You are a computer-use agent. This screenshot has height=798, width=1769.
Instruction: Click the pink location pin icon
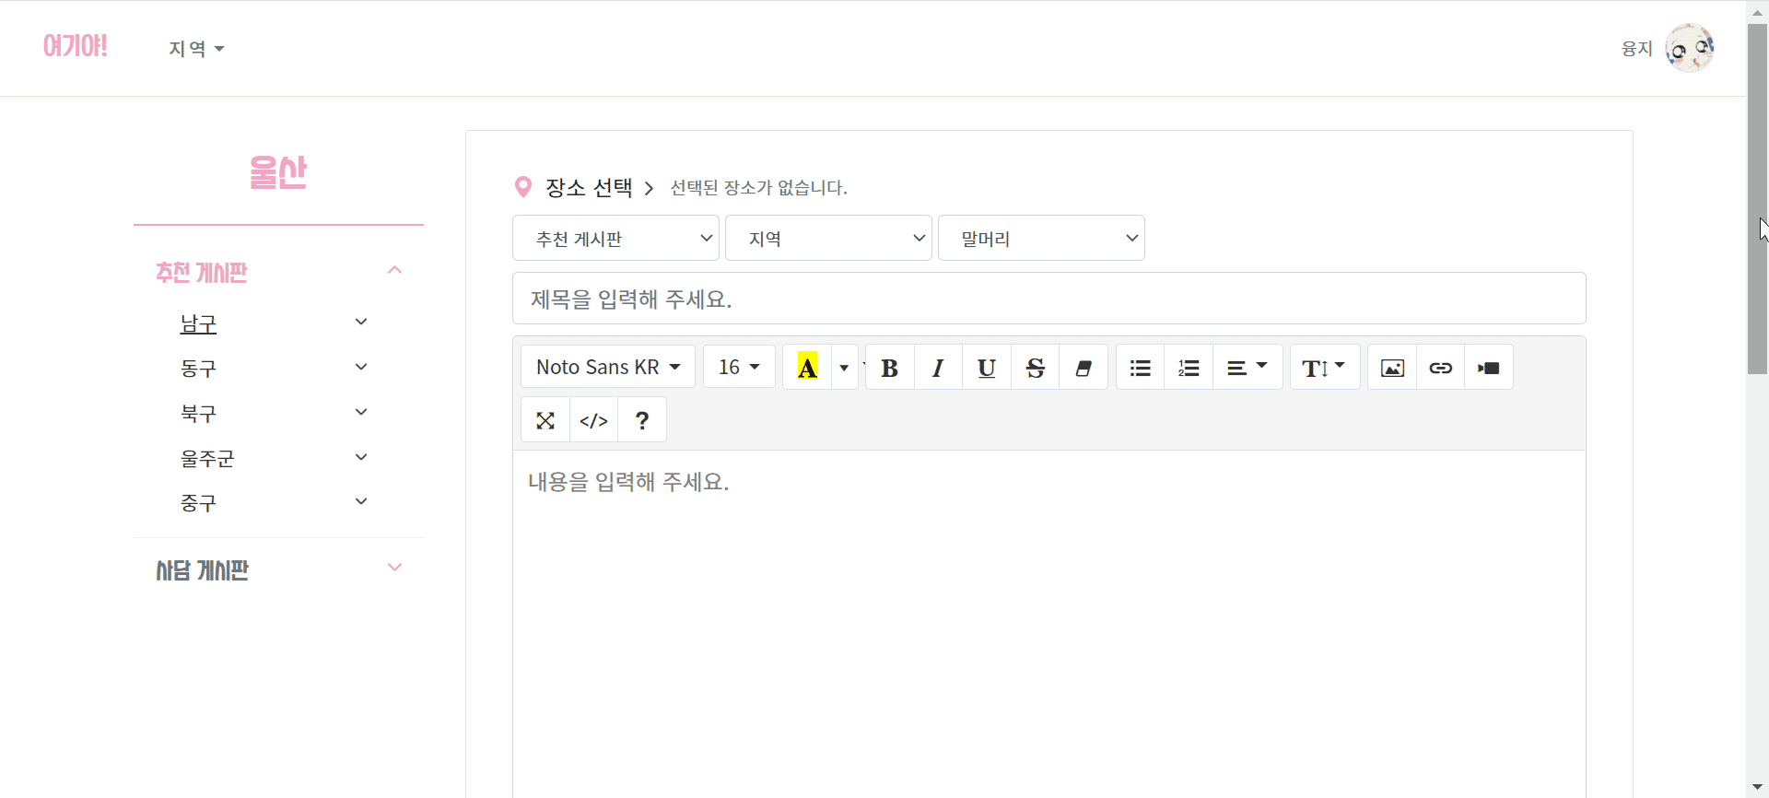pos(523,187)
